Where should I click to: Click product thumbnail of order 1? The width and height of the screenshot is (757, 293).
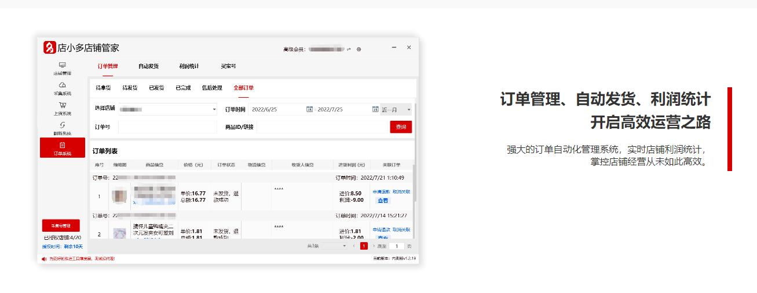(119, 196)
